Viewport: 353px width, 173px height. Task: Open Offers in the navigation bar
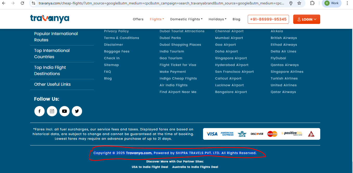(138, 19)
